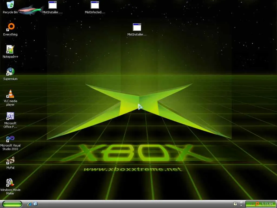Image resolution: width=277 pixels, height=208 pixels.
Task: Select the Microsoft Office F... shortcut
Action: (x=10, y=120)
